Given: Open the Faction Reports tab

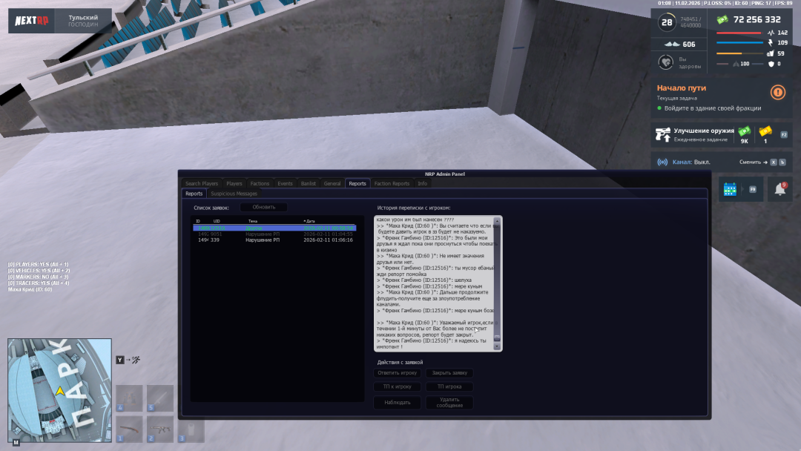Looking at the screenshot, I should 392,183.
